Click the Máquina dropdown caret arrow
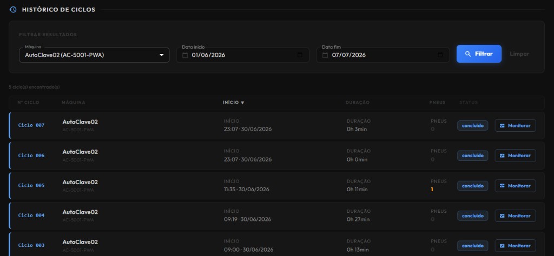 click(161, 56)
